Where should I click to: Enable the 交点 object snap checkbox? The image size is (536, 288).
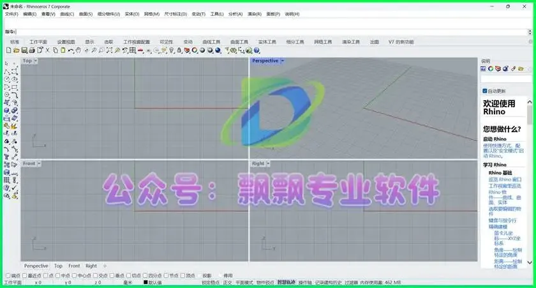[95, 275]
